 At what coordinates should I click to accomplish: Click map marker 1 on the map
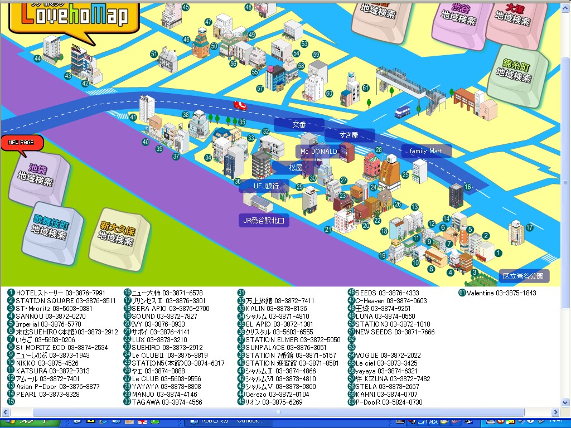click(x=499, y=252)
